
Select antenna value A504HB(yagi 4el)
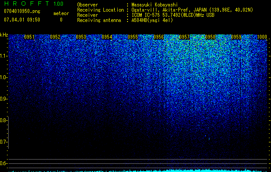(x=152, y=20)
